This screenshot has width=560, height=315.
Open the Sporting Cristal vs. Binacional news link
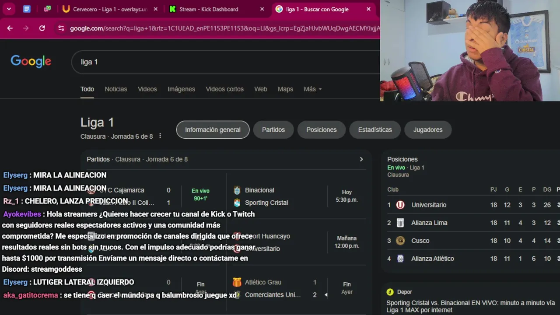click(x=471, y=306)
